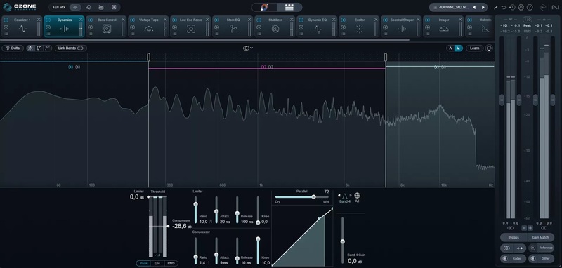Toggle power of Bass Control module
Image resolution: width=562 pixels, height=268 pixels.
(91, 20)
